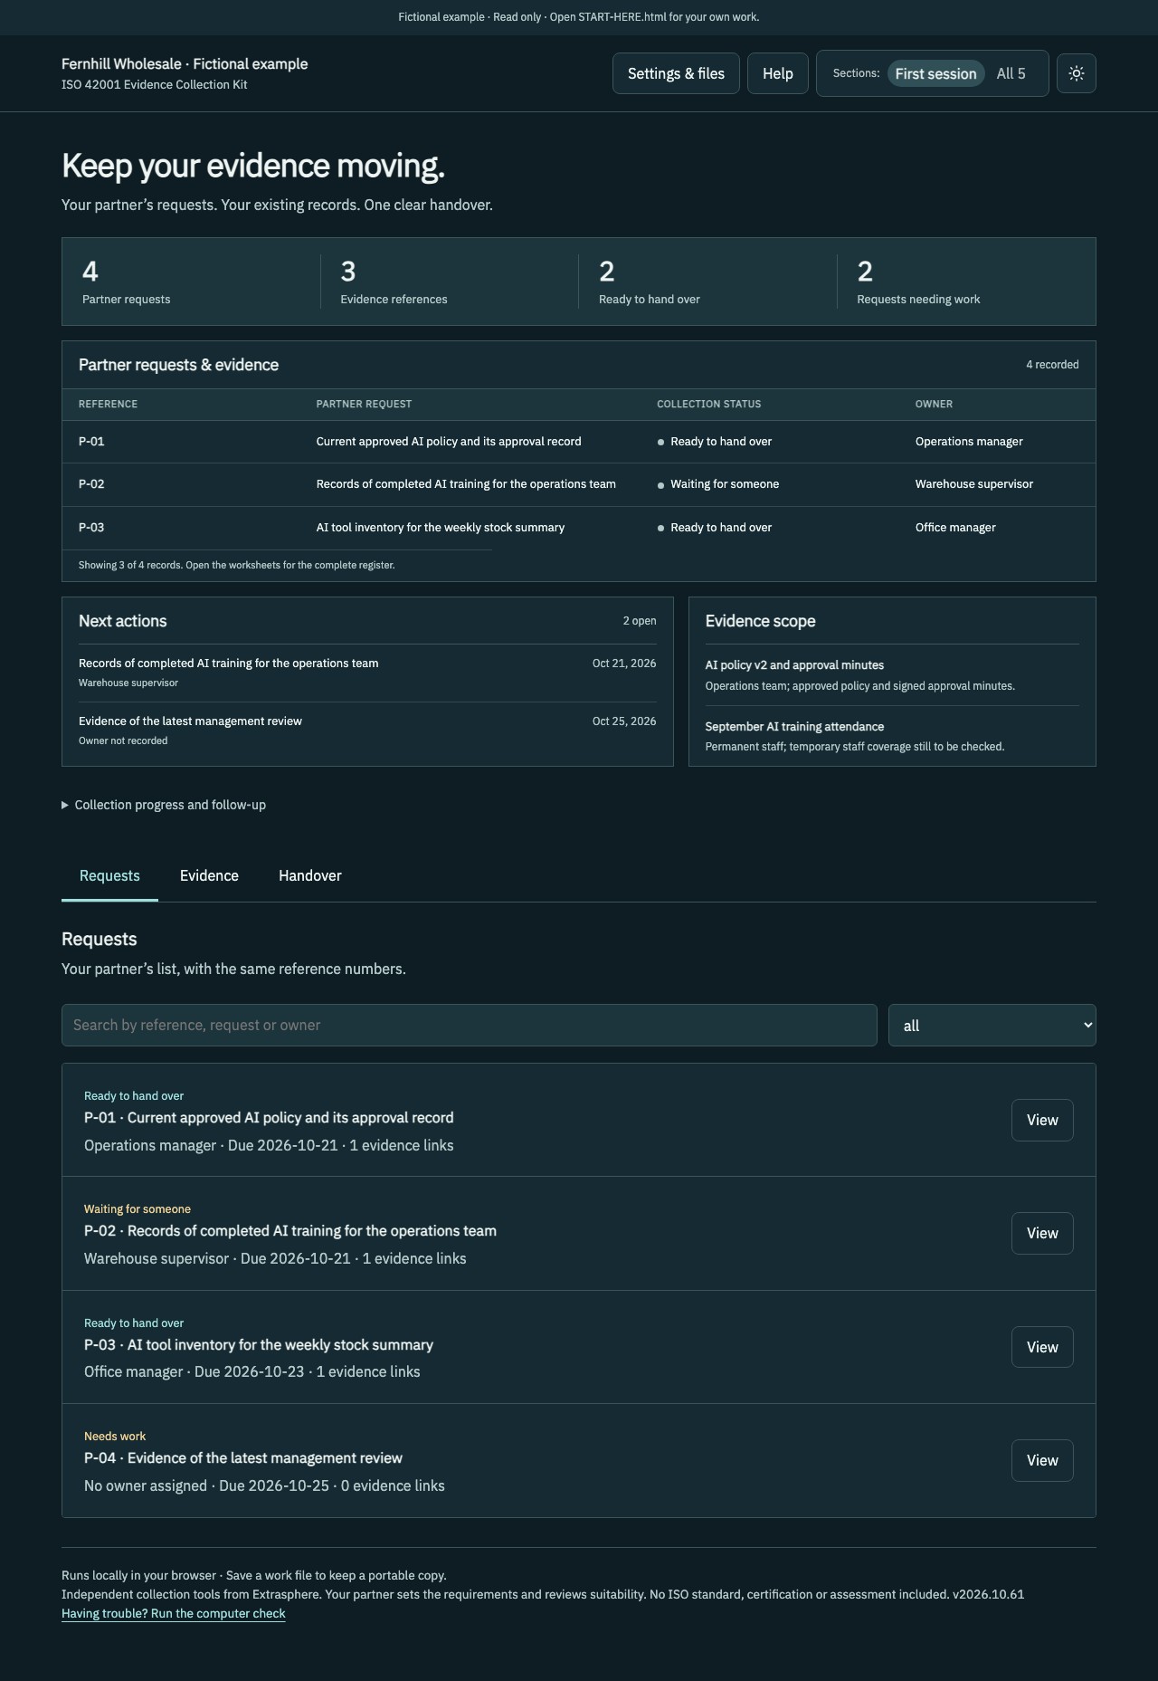Click the Office manager owner cell
The height and width of the screenshot is (1681, 1158).
pos(955,527)
